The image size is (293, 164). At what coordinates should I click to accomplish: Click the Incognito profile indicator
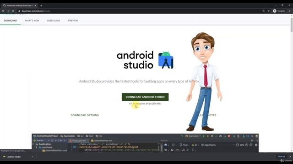coord(279,11)
